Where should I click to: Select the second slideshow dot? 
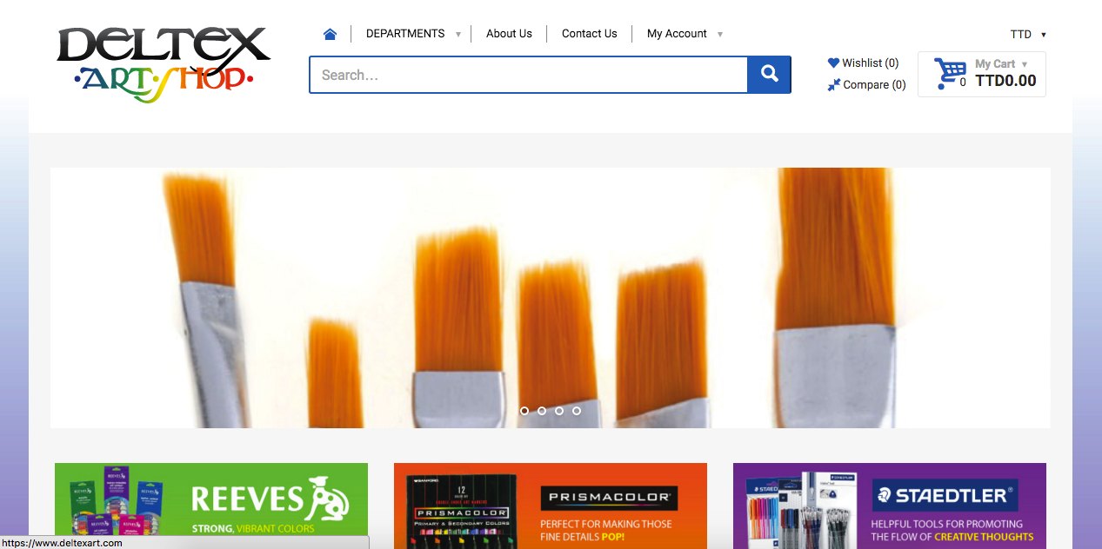pyautogui.click(x=542, y=411)
